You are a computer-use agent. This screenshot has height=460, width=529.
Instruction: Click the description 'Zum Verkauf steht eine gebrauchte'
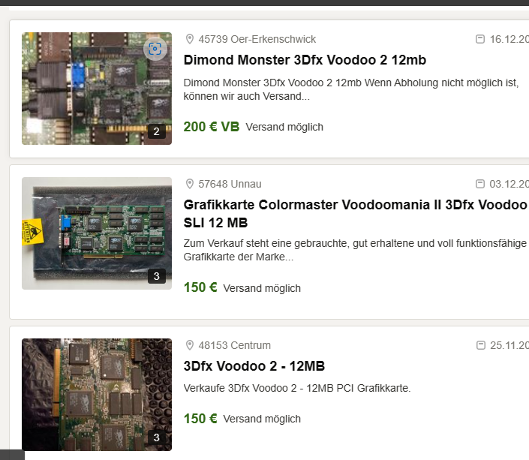click(356, 250)
